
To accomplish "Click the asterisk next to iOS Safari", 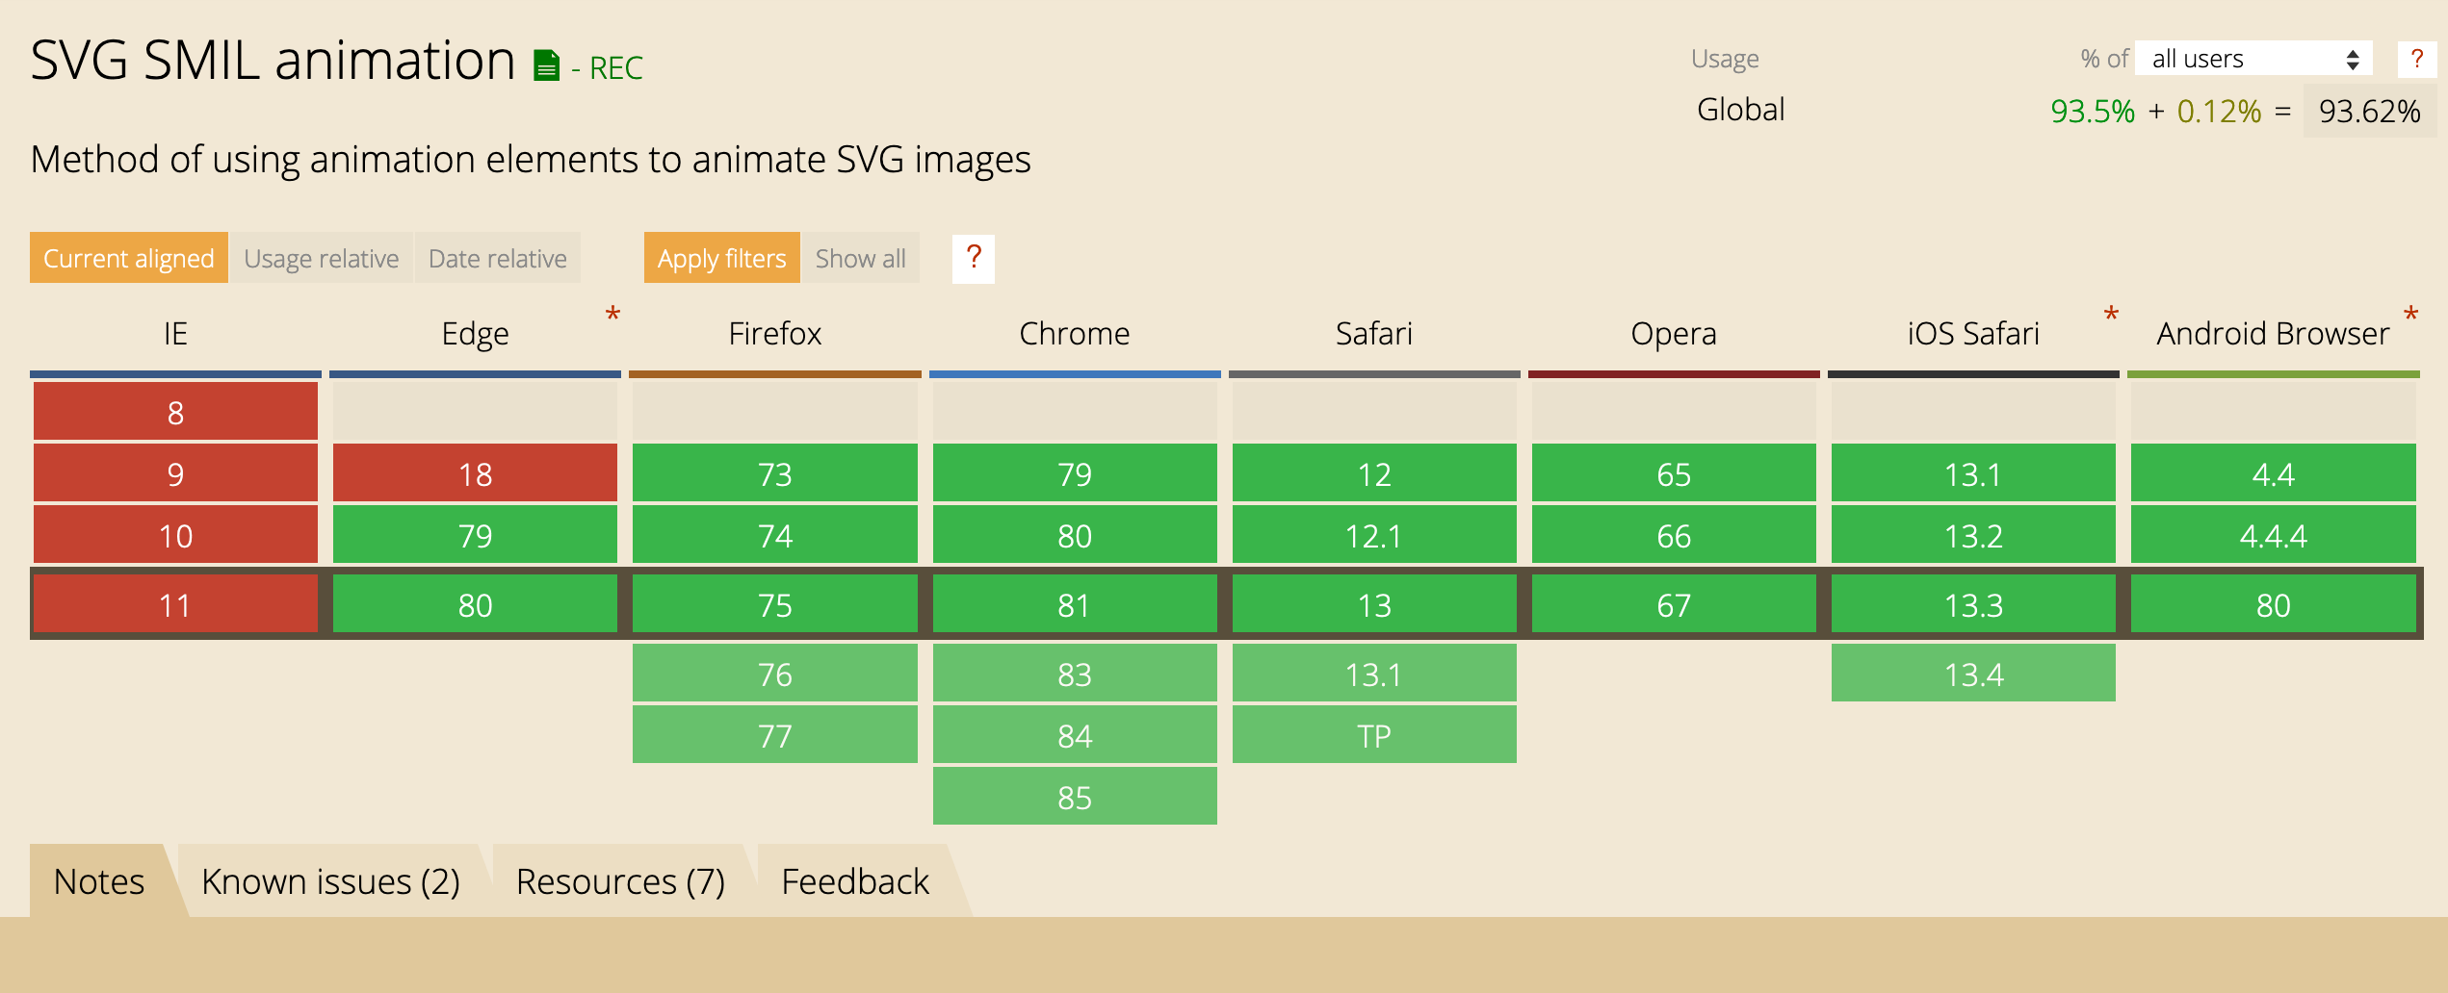I will tap(2111, 315).
